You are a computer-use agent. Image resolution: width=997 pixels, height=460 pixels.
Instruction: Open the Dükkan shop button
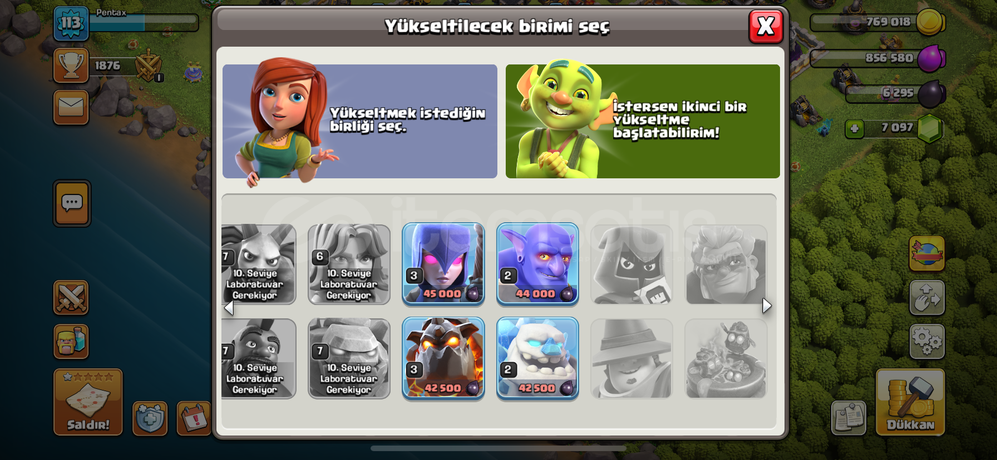click(910, 402)
